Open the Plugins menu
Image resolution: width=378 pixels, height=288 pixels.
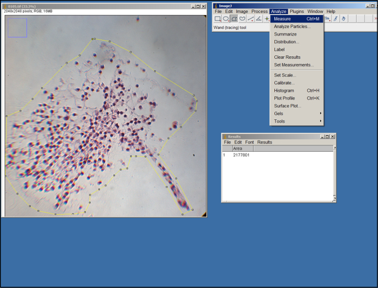296,11
